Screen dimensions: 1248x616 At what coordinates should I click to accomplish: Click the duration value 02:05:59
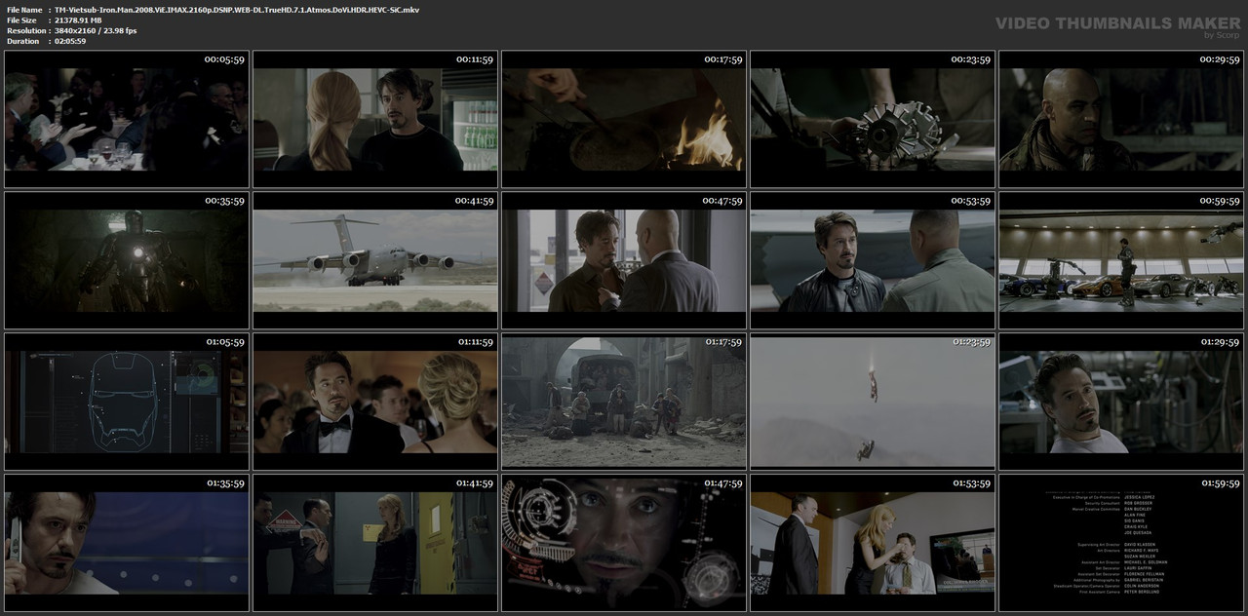coord(70,41)
